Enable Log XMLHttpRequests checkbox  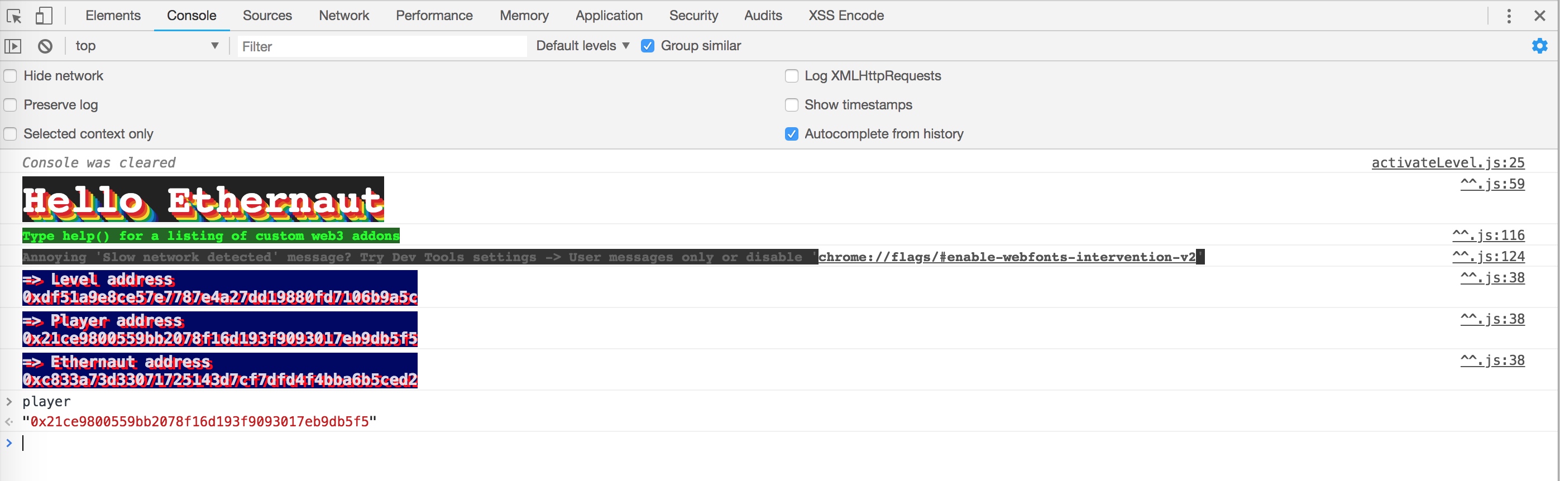[792, 76]
